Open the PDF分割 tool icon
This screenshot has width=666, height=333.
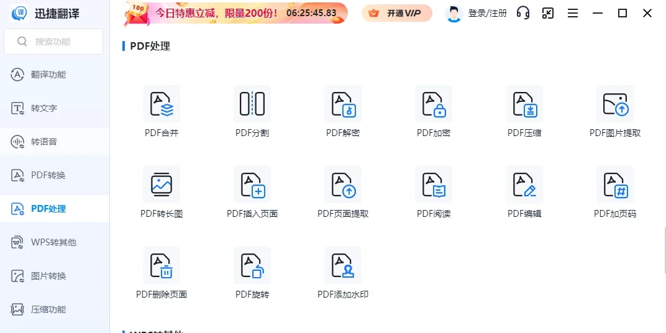(252, 104)
